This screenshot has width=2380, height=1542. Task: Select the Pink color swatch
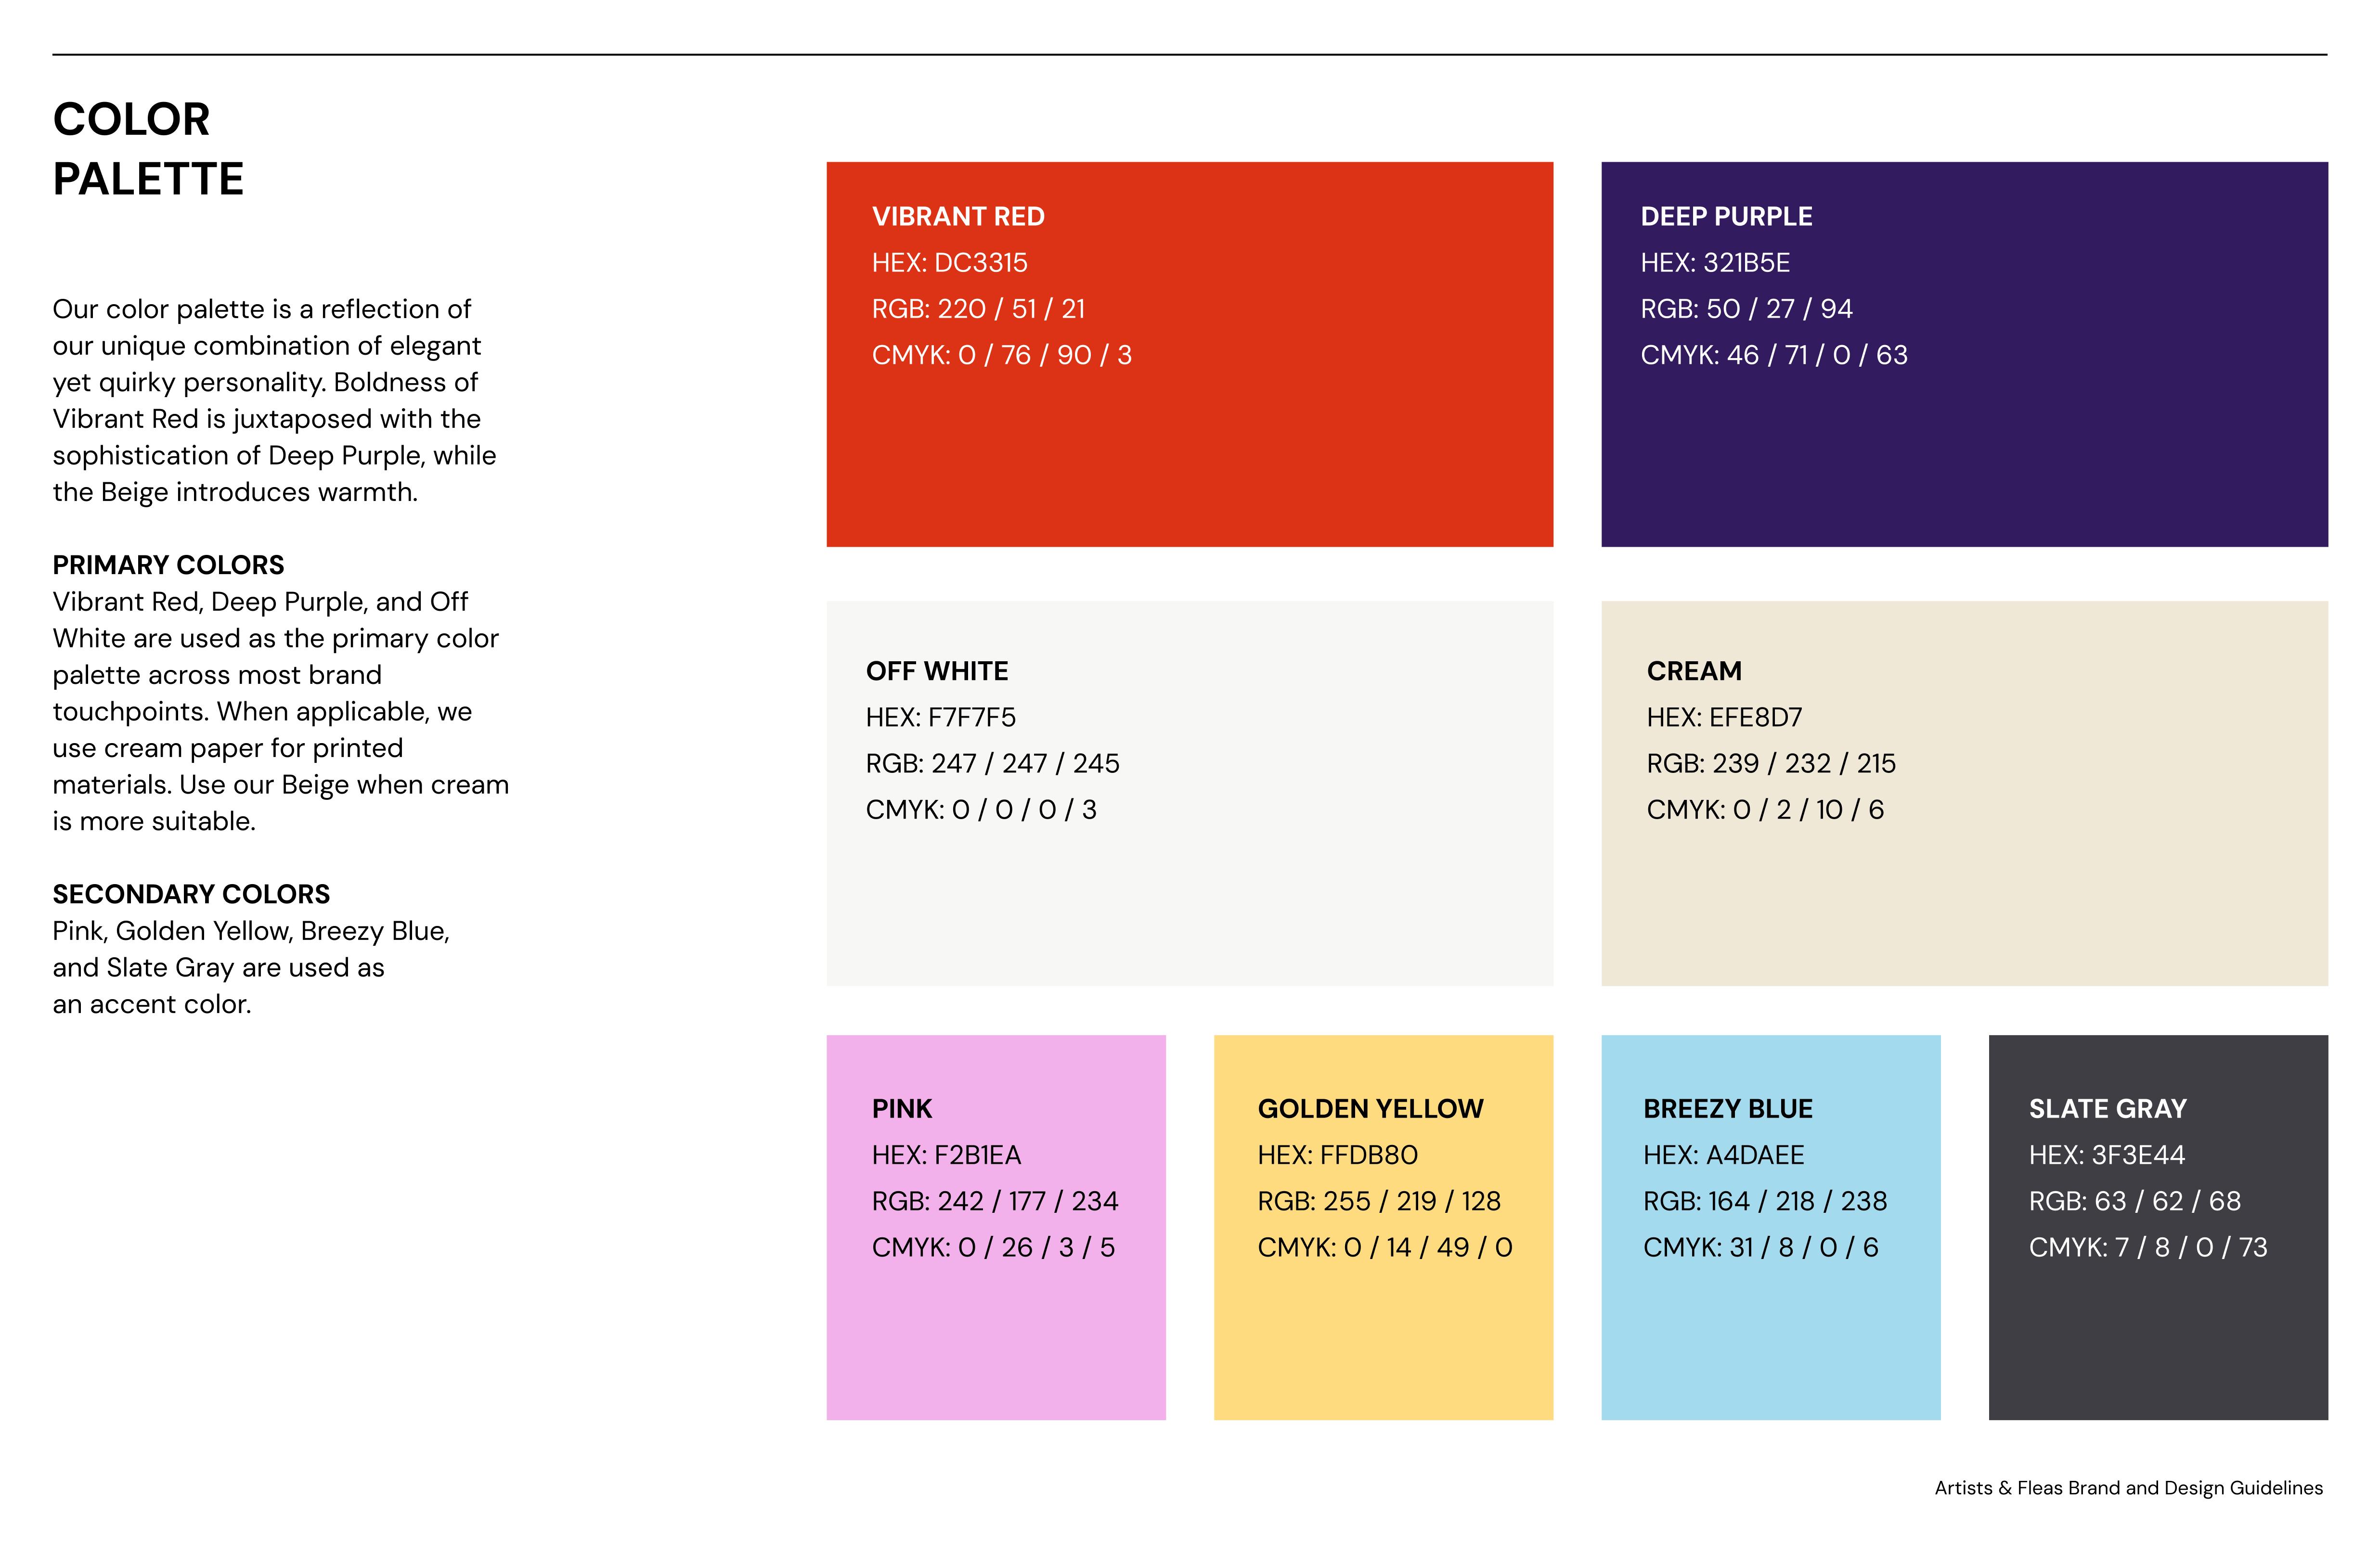click(995, 1340)
